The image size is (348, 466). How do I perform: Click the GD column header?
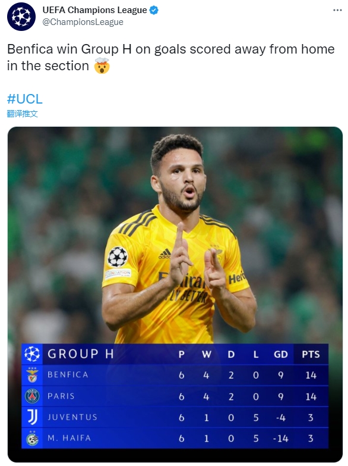coord(281,354)
